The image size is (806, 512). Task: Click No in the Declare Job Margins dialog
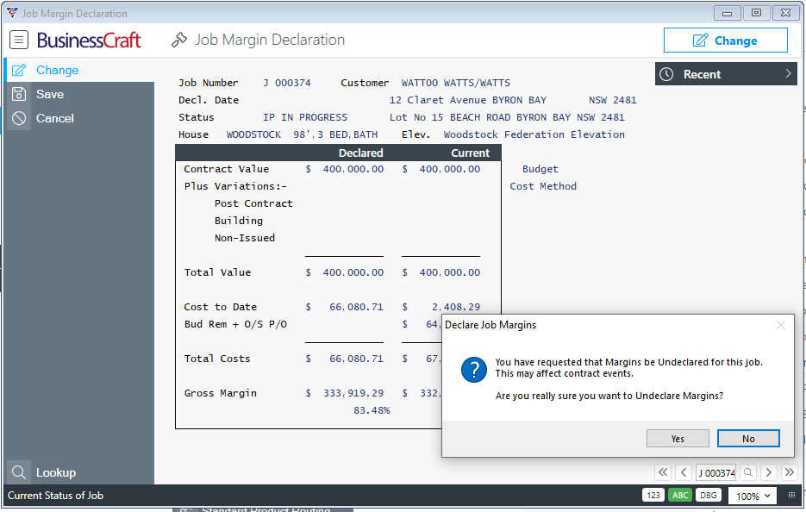(748, 439)
